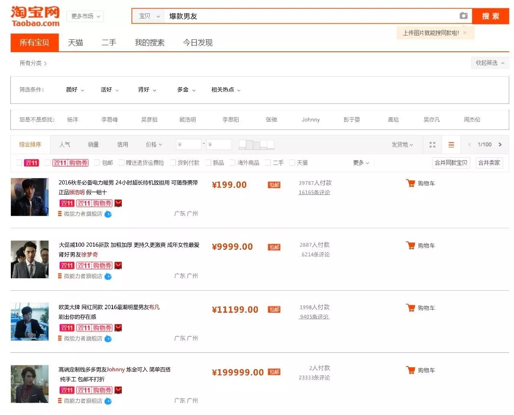Open the 我的搜索 tab

pyautogui.click(x=150, y=43)
